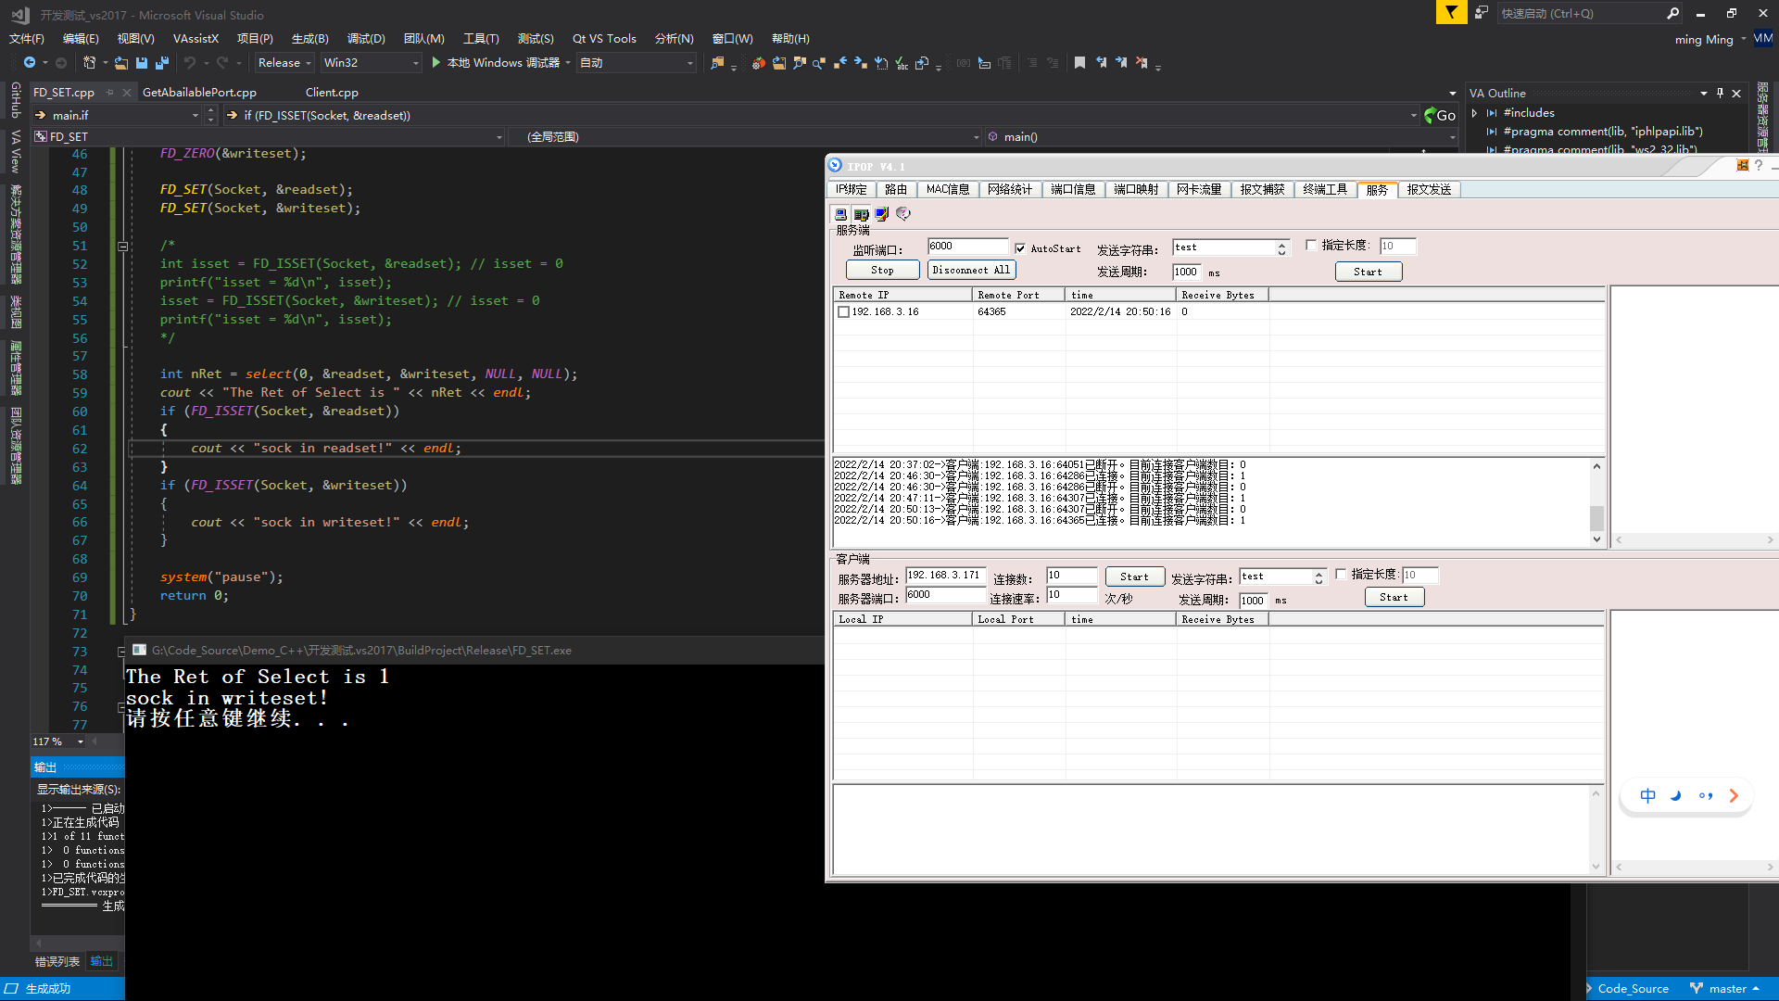This screenshot has height=1001, width=1779.
Task: Expand the #includes node in VA Outline
Action: 1474,113
